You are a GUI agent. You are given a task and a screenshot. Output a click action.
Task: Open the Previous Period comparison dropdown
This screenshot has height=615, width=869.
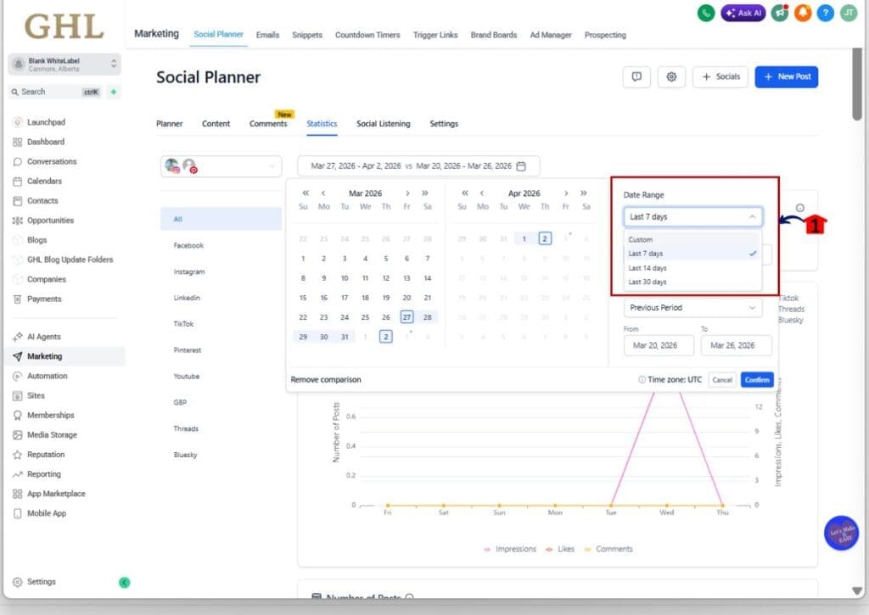(x=692, y=307)
